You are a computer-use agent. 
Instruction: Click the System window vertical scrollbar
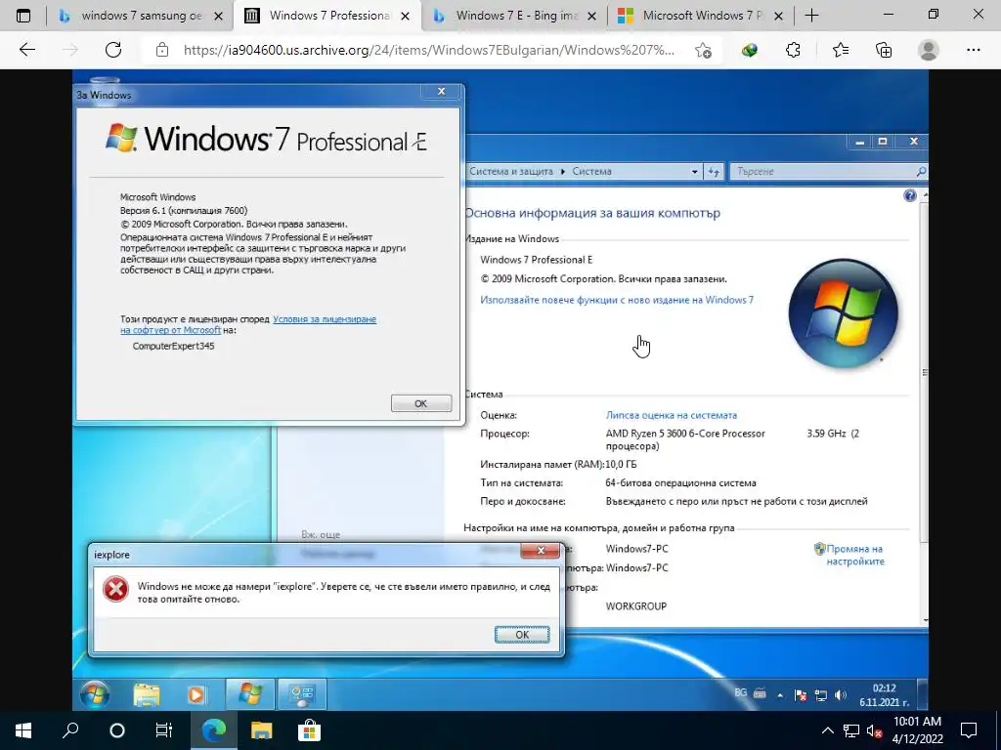[925, 372]
